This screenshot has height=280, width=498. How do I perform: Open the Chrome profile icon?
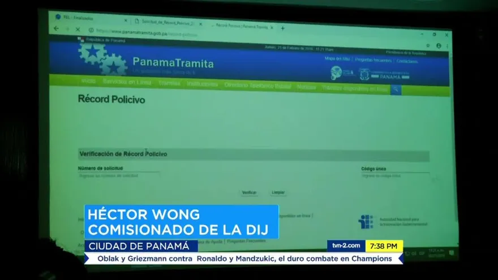click(x=439, y=46)
